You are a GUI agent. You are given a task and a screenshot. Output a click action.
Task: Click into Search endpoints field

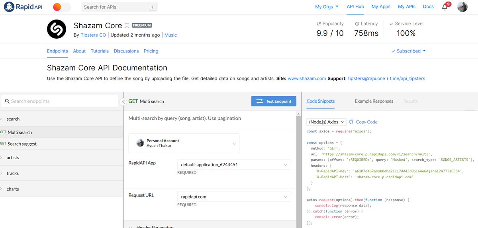click(x=60, y=101)
